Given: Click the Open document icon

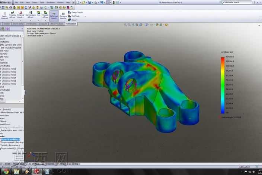Looking at the screenshot, I should pos(84,2).
